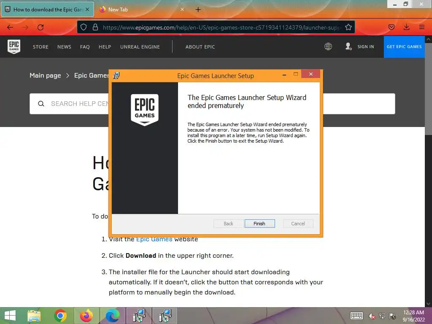The width and height of the screenshot is (432, 324).
Task: Launch Google Chrome from the taskbar
Action: pyautogui.click(x=60, y=316)
